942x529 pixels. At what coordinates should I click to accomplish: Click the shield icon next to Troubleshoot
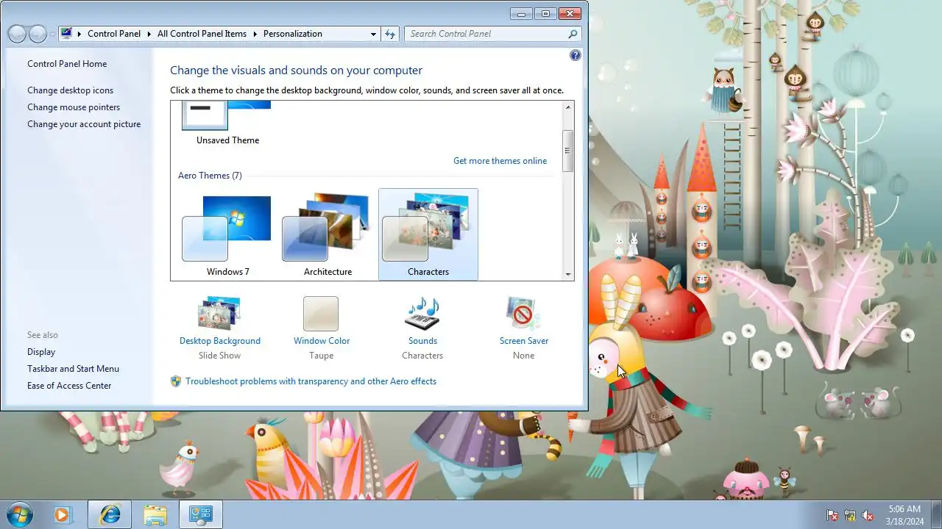point(176,381)
